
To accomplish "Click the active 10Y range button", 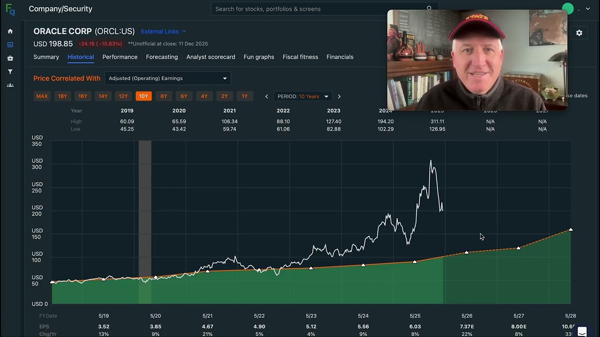I will (x=143, y=96).
